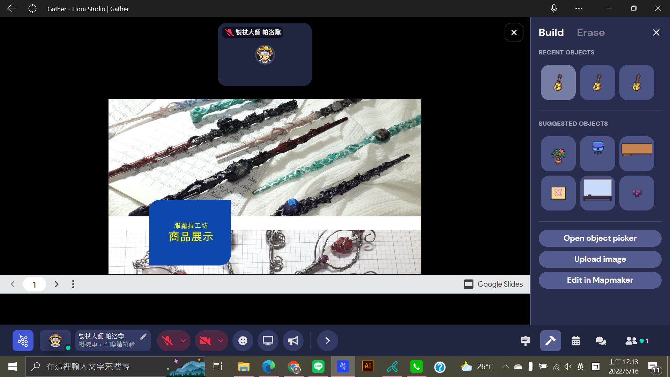Click the participant video tile avatar

click(x=265, y=54)
